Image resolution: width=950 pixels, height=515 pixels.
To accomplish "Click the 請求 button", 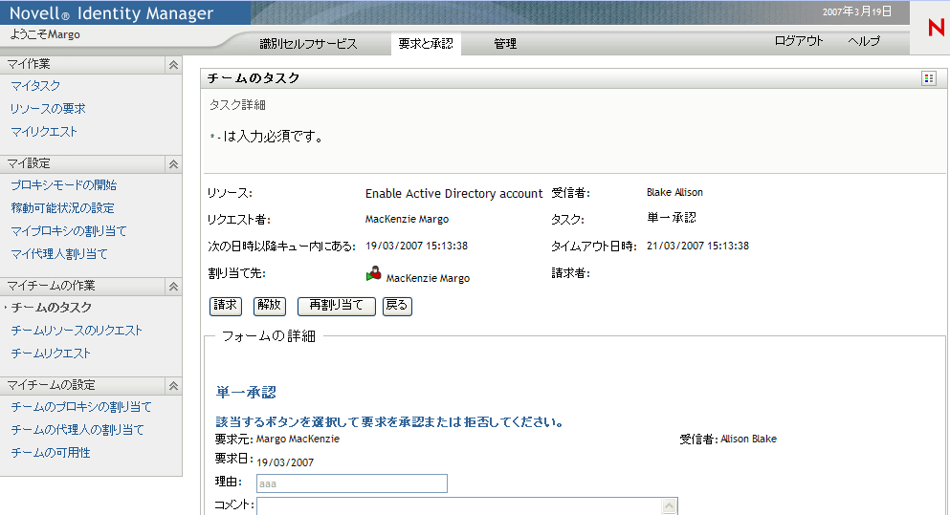I will tap(226, 306).
